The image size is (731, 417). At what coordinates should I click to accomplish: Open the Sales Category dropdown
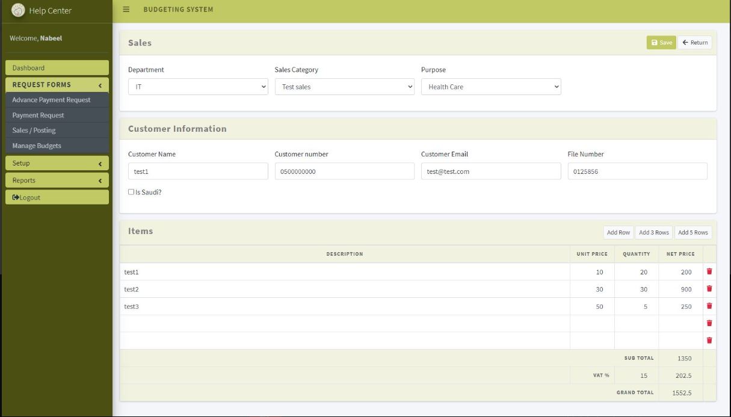[x=344, y=87]
